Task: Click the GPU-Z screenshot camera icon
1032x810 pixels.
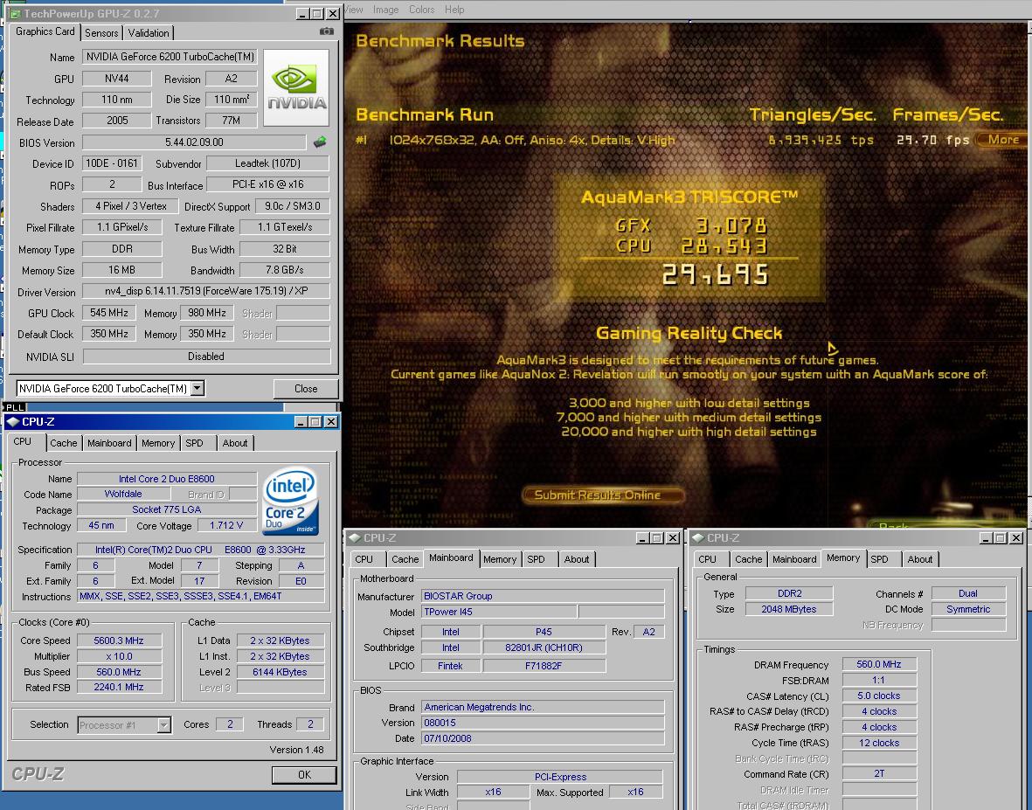Action: tap(327, 31)
